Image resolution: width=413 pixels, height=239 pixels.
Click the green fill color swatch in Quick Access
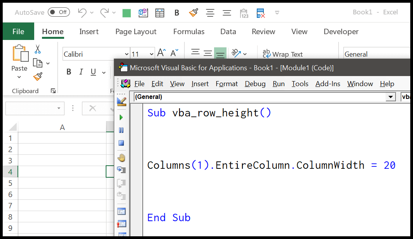point(127,13)
